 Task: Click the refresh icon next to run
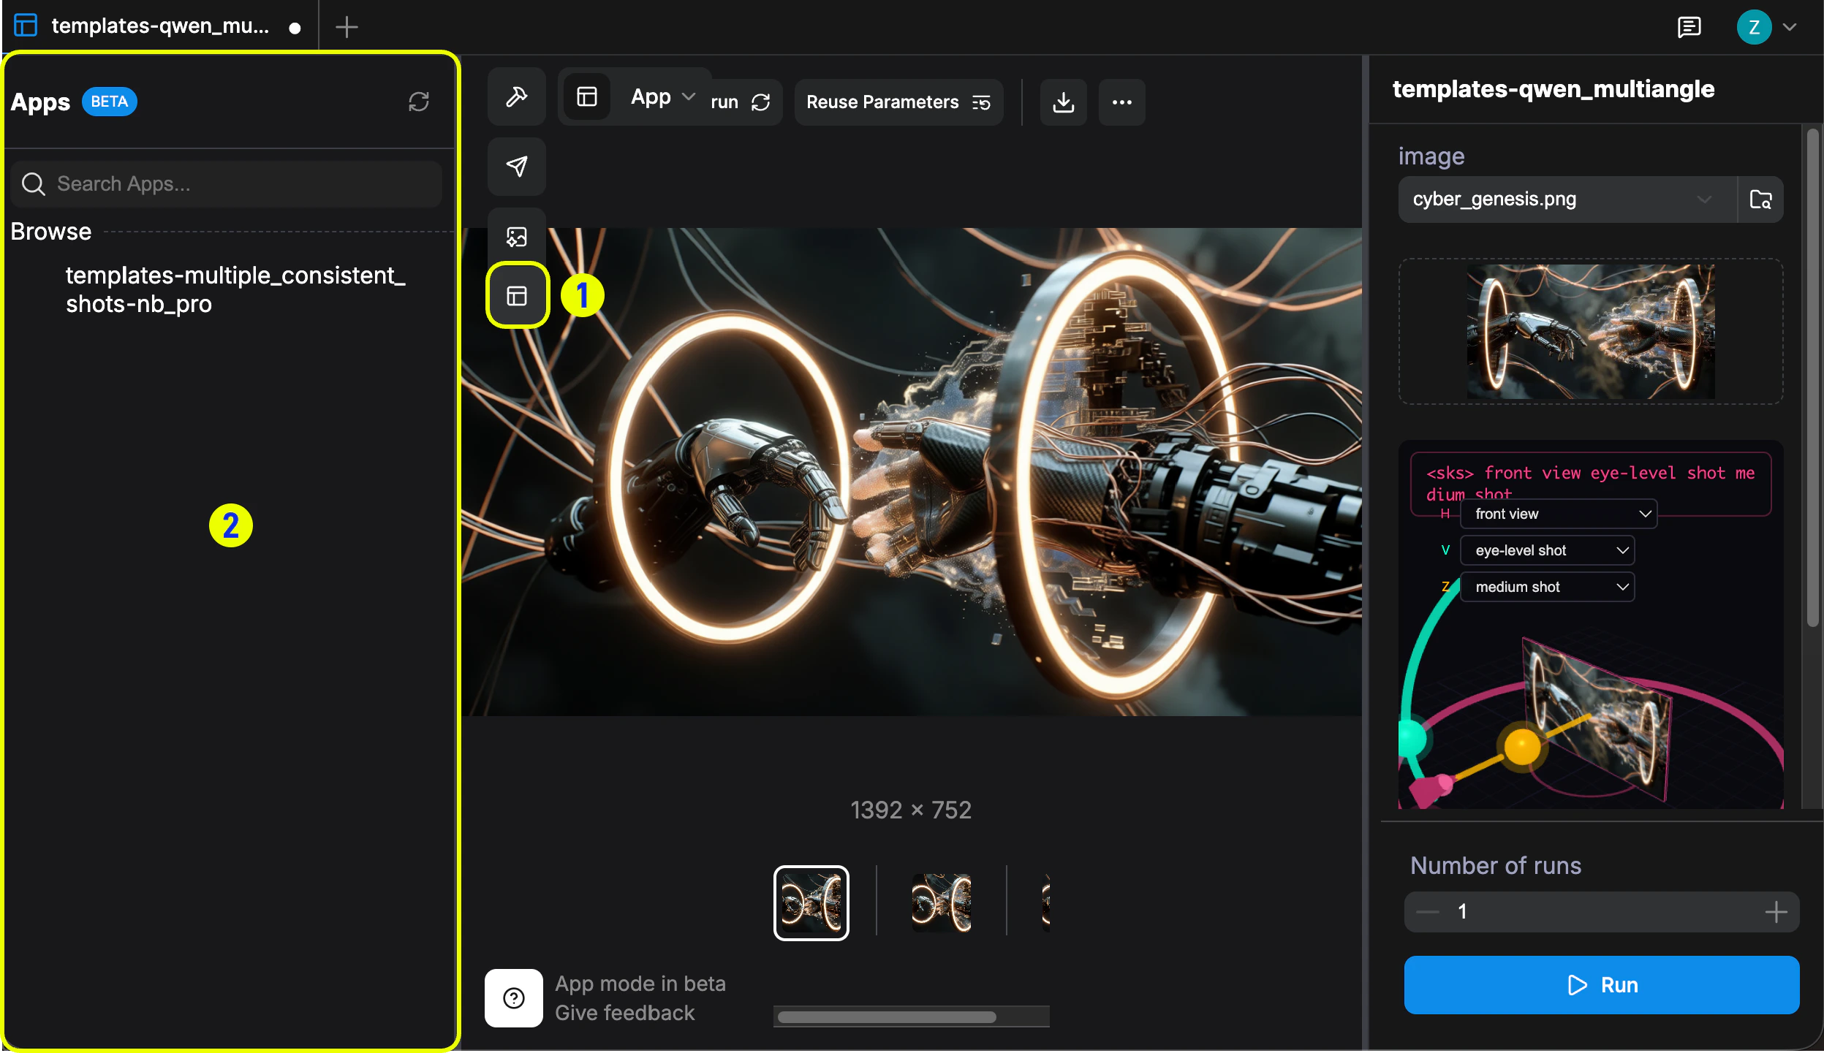tap(760, 102)
